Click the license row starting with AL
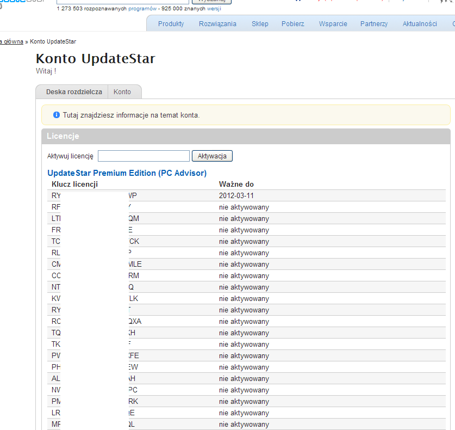455x430 pixels. coord(246,378)
